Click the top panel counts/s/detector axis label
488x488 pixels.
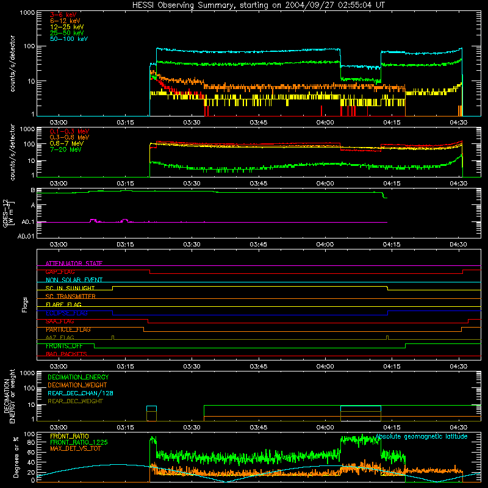12,63
